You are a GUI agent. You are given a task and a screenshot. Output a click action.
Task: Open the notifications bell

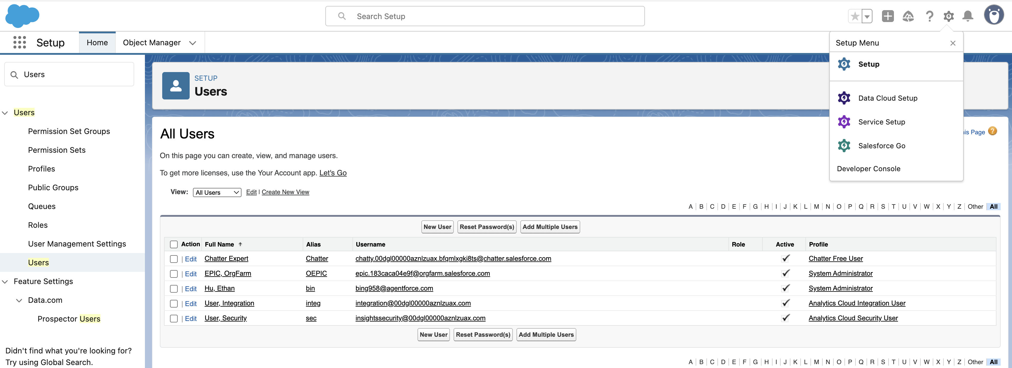[968, 16]
